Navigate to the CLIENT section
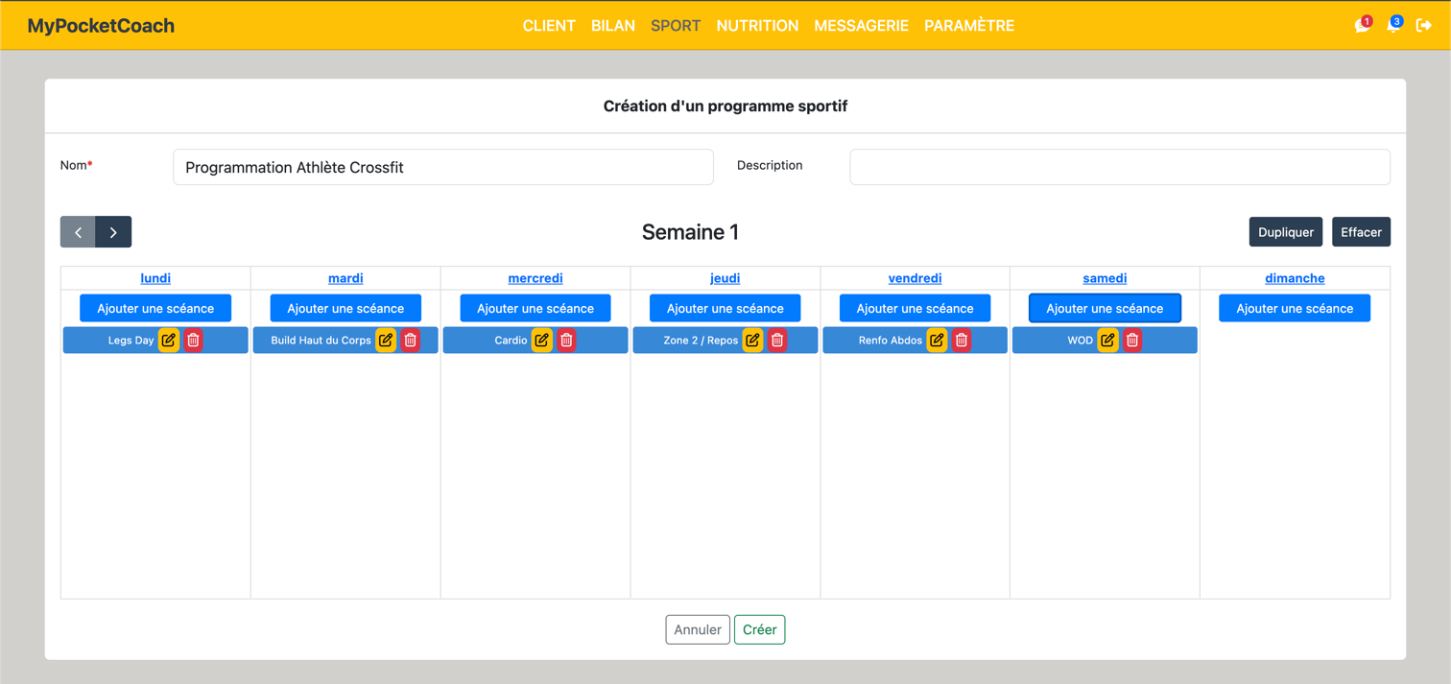This screenshot has width=1451, height=684. pyautogui.click(x=549, y=25)
